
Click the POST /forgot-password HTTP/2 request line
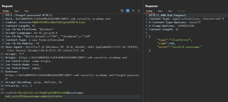coord(29,15)
